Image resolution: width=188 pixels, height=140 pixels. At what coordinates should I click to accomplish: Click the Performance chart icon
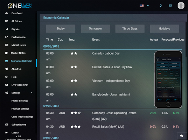pyautogui.click(x=7, y=37)
